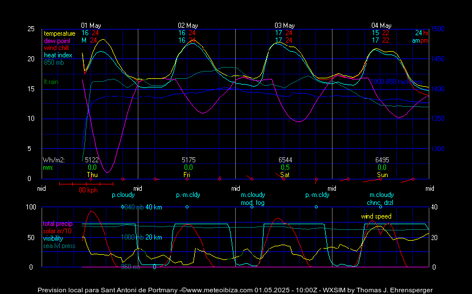Select the "Thu" day label
Viewport: 472px width, 294px height.
point(92,175)
